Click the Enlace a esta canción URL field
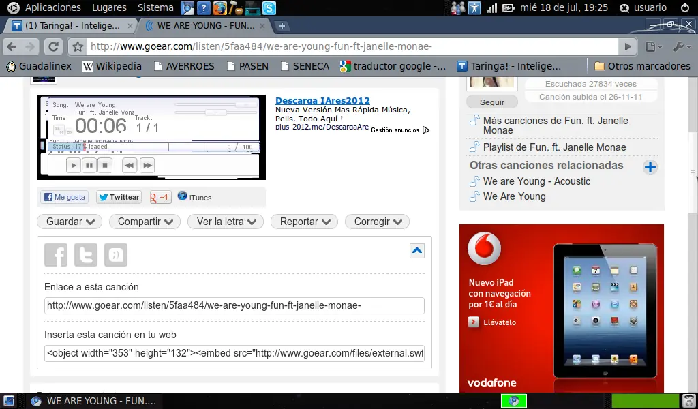 coord(234,306)
